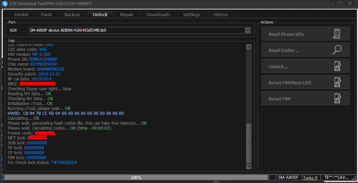Image resolution: width=358 pixels, height=183 pixels.
Task: Click the Security patch 2016-11-01 text
Action: coord(34,74)
